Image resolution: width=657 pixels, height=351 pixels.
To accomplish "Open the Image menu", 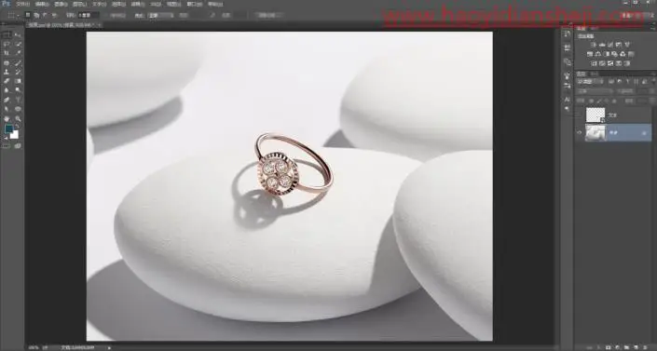I will [x=61, y=4].
